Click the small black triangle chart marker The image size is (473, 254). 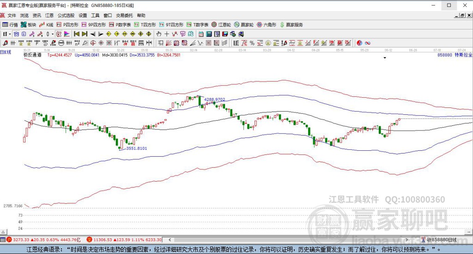(x=385, y=58)
